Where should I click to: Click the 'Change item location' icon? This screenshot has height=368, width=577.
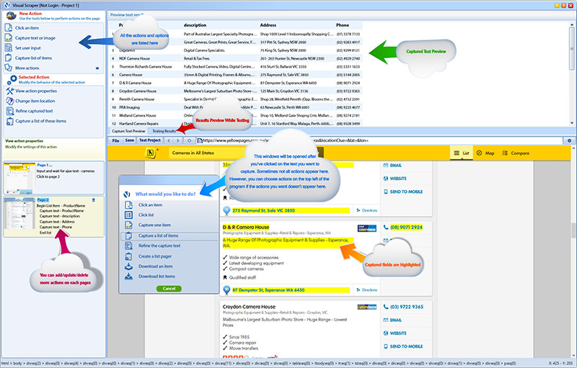pyautogui.click(x=9, y=102)
